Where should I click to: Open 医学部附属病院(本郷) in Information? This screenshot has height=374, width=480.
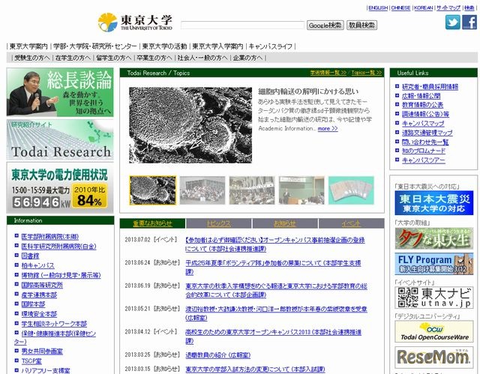click(x=50, y=237)
